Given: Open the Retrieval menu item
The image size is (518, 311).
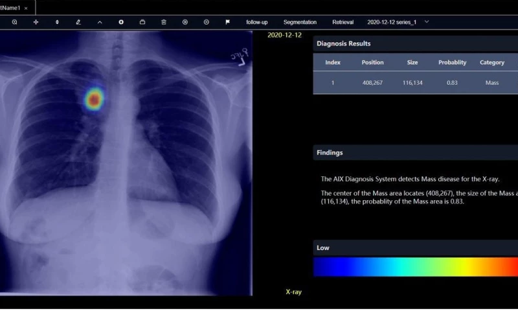Looking at the screenshot, I should point(343,22).
